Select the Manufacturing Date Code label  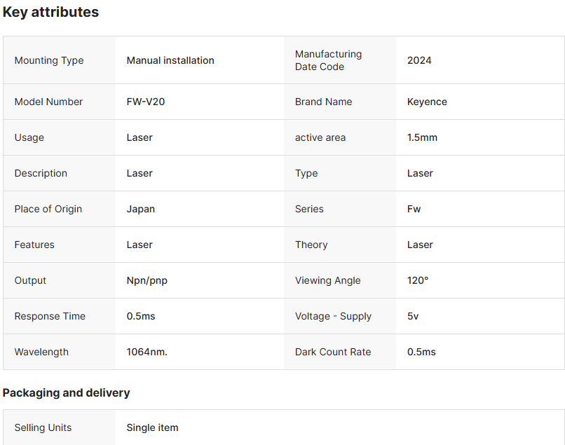[x=329, y=60]
